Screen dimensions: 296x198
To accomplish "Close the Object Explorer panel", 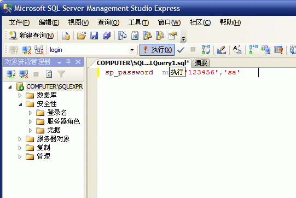I will pyautogui.click(x=78, y=62).
